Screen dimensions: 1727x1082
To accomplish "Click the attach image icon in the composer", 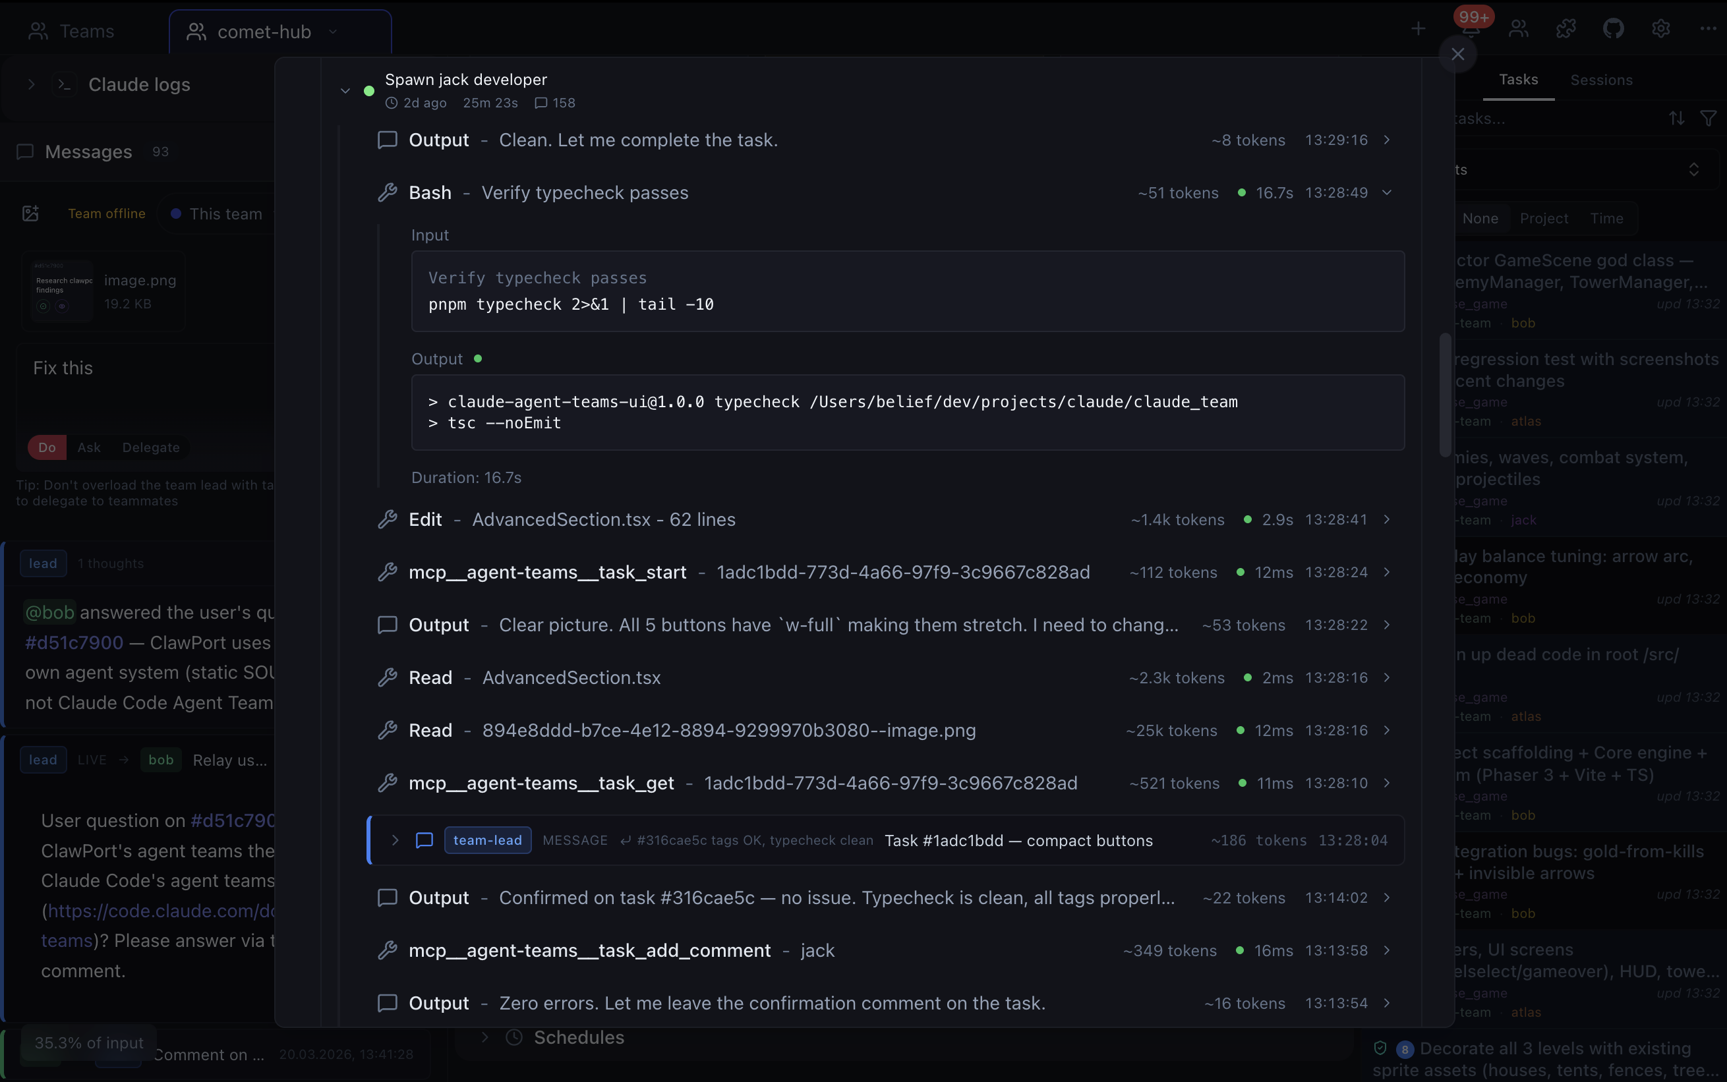I will 30,213.
